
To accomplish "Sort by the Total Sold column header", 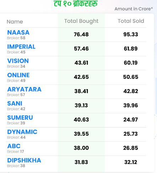I will point(131,21).
